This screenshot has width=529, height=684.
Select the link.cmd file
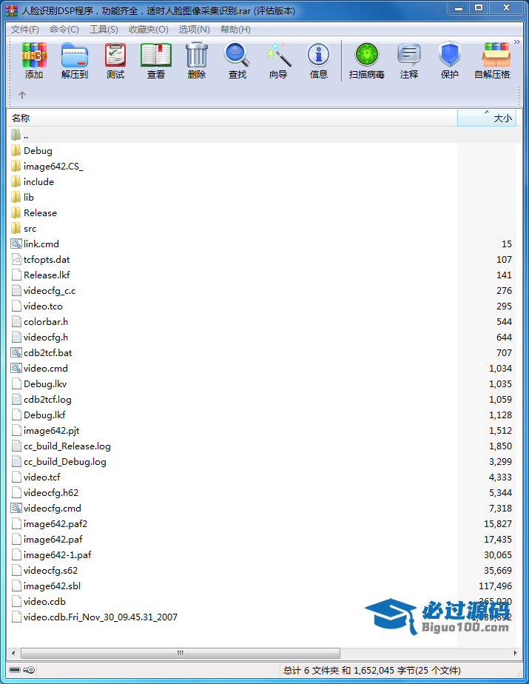coord(264,244)
